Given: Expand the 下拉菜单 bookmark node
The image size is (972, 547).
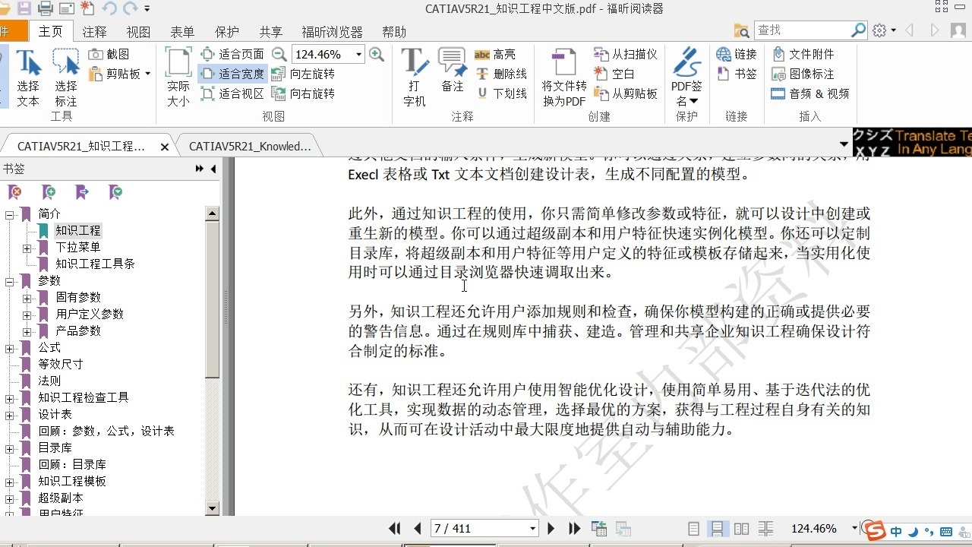Looking at the screenshot, I should 27,248.
